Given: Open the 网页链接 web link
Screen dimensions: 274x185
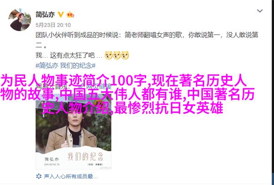Looking at the screenshot, I should (x=99, y=86).
